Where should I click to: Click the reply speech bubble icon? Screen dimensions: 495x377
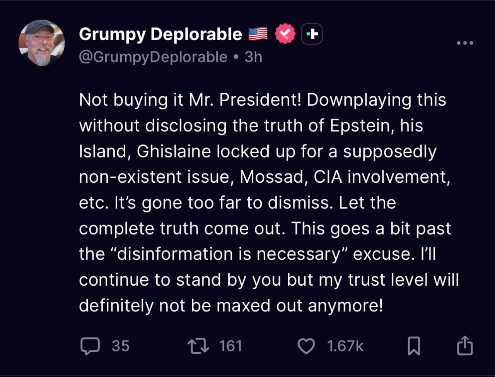click(90, 346)
